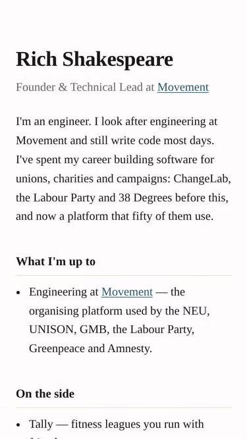Open the Movement link in the subtitle

tap(183, 88)
